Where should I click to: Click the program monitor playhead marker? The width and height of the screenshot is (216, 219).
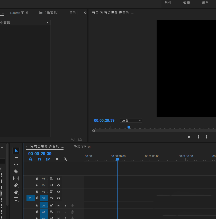(129, 127)
